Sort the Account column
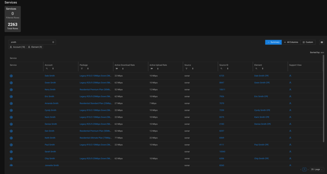 [53, 68]
